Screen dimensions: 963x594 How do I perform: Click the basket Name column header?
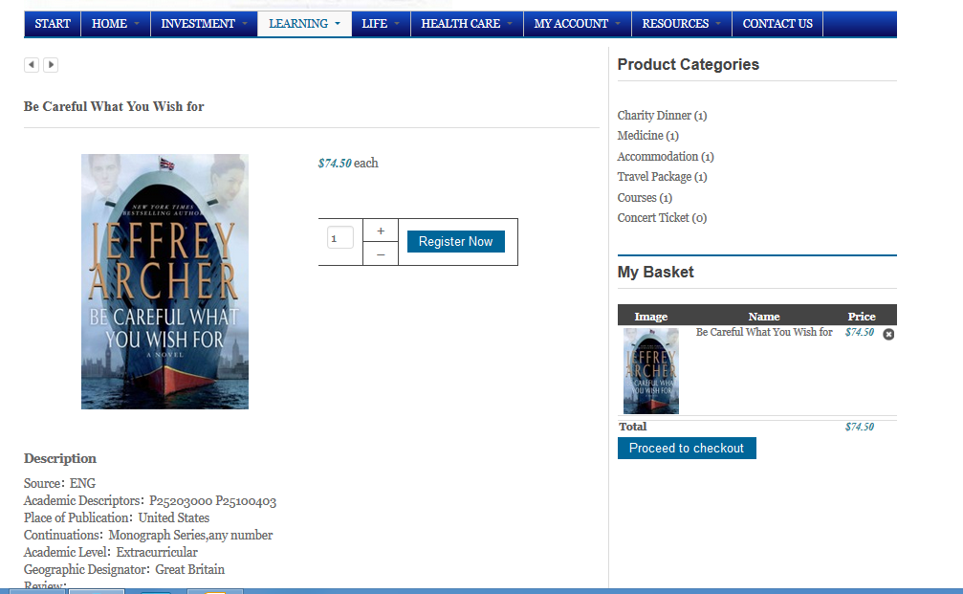point(764,317)
